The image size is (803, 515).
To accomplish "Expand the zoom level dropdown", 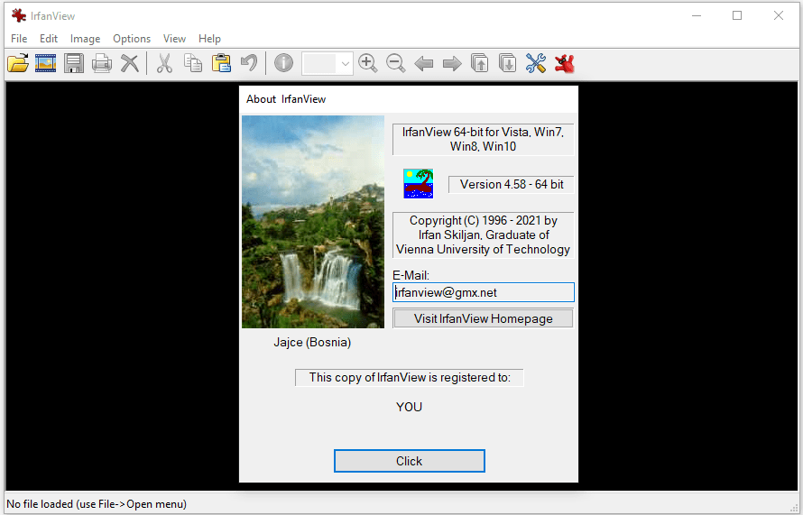I will point(346,63).
